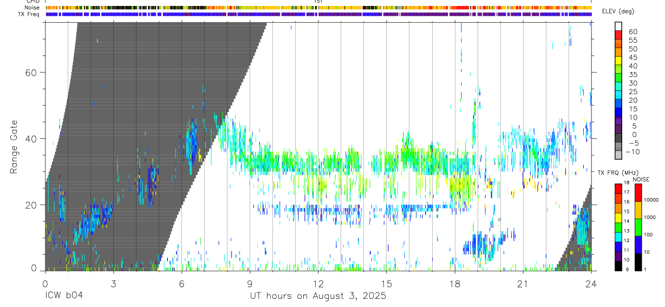Click ELEV legend value '50'
This screenshot has width=665, height=307.
click(x=633, y=49)
